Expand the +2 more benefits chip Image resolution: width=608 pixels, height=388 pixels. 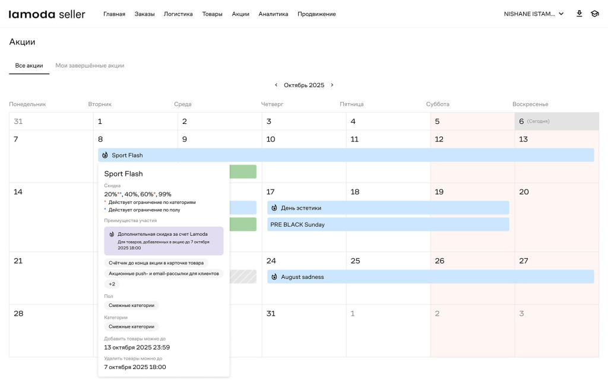112,284
